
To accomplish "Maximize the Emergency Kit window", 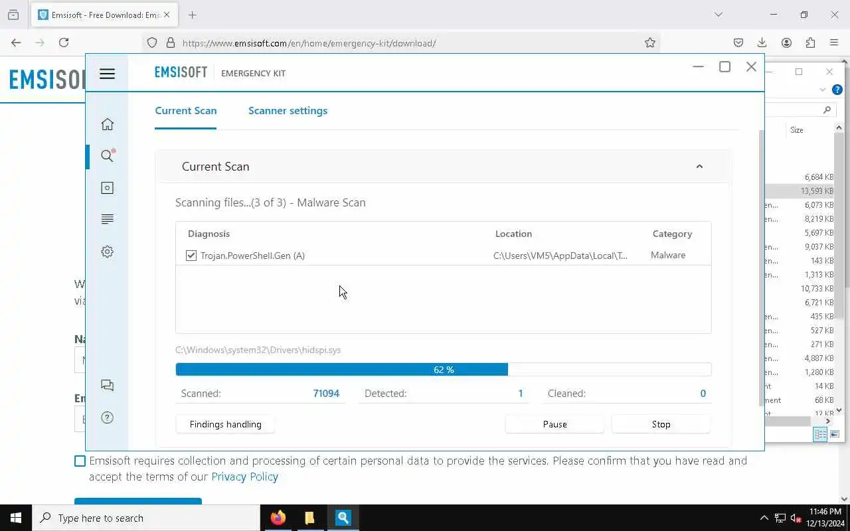I will pyautogui.click(x=724, y=66).
